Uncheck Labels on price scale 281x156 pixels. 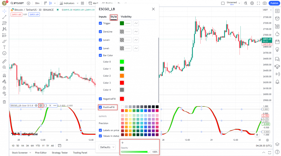click(x=100, y=130)
